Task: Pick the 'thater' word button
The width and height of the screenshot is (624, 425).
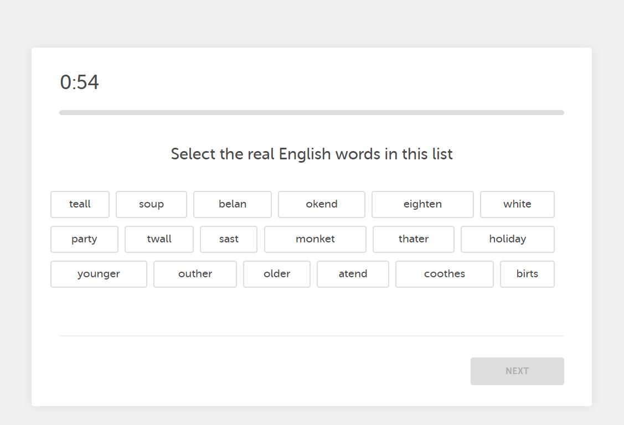Action: [413, 239]
